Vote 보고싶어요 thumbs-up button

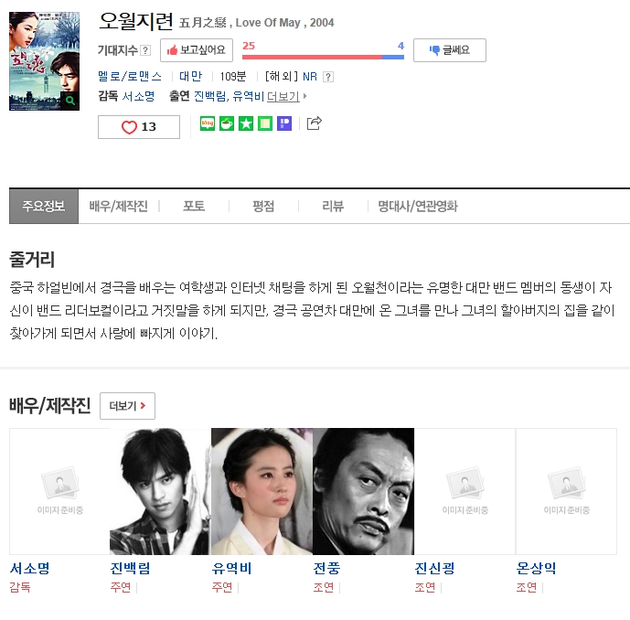tap(197, 50)
